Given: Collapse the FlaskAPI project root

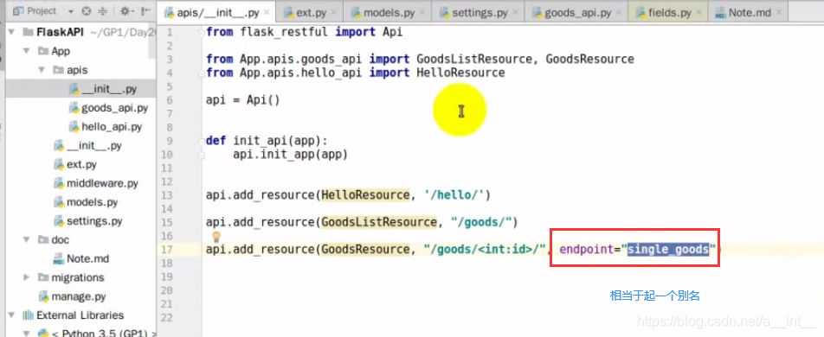Looking at the screenshot, I should [11, 33].
